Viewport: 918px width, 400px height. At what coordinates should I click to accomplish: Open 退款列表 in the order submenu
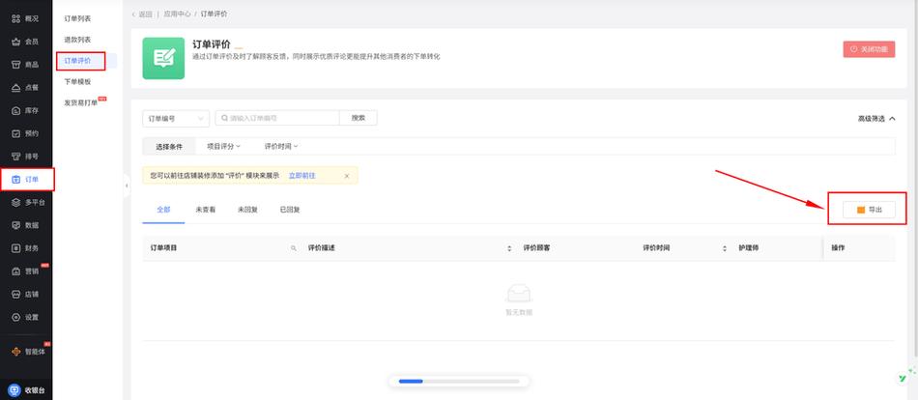(77, 40)
